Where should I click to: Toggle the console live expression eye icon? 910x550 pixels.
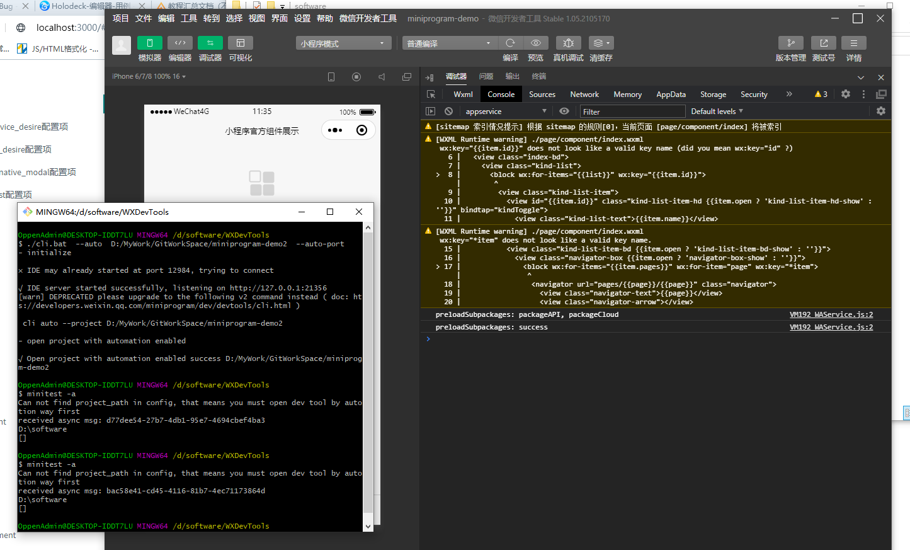(x=564, y=112)
